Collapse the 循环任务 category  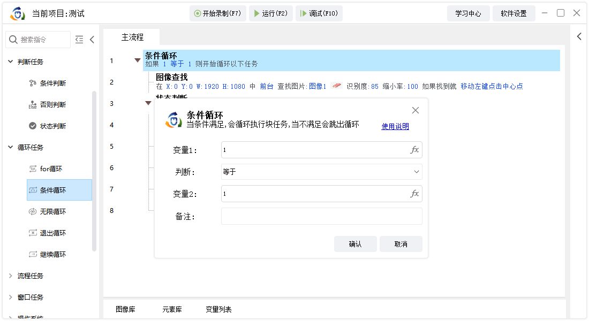(11, 147)
